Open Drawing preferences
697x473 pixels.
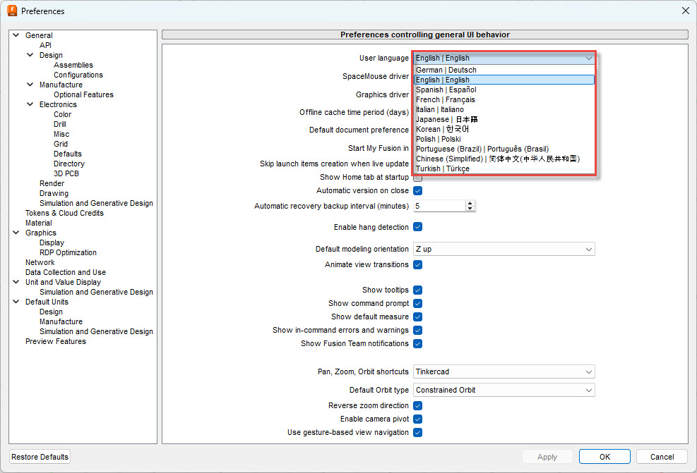click(54, 193)
